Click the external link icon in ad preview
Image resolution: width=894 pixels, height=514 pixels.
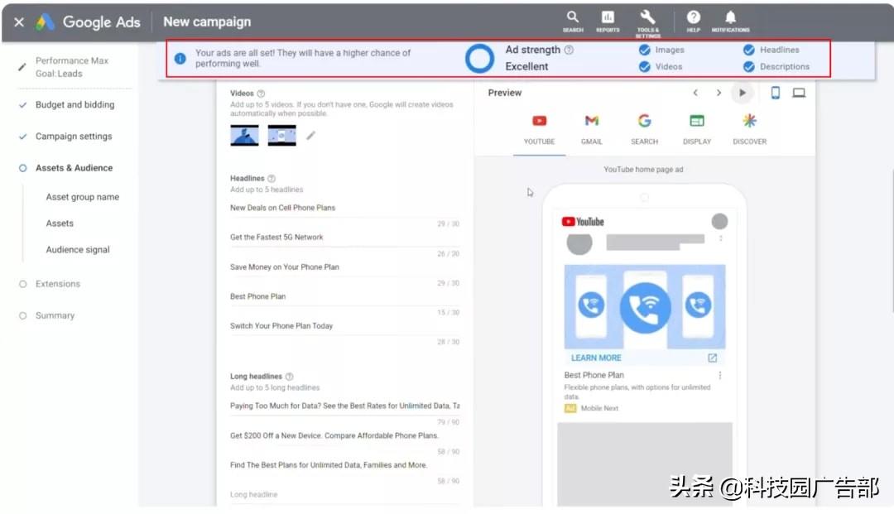pos(712,358)
